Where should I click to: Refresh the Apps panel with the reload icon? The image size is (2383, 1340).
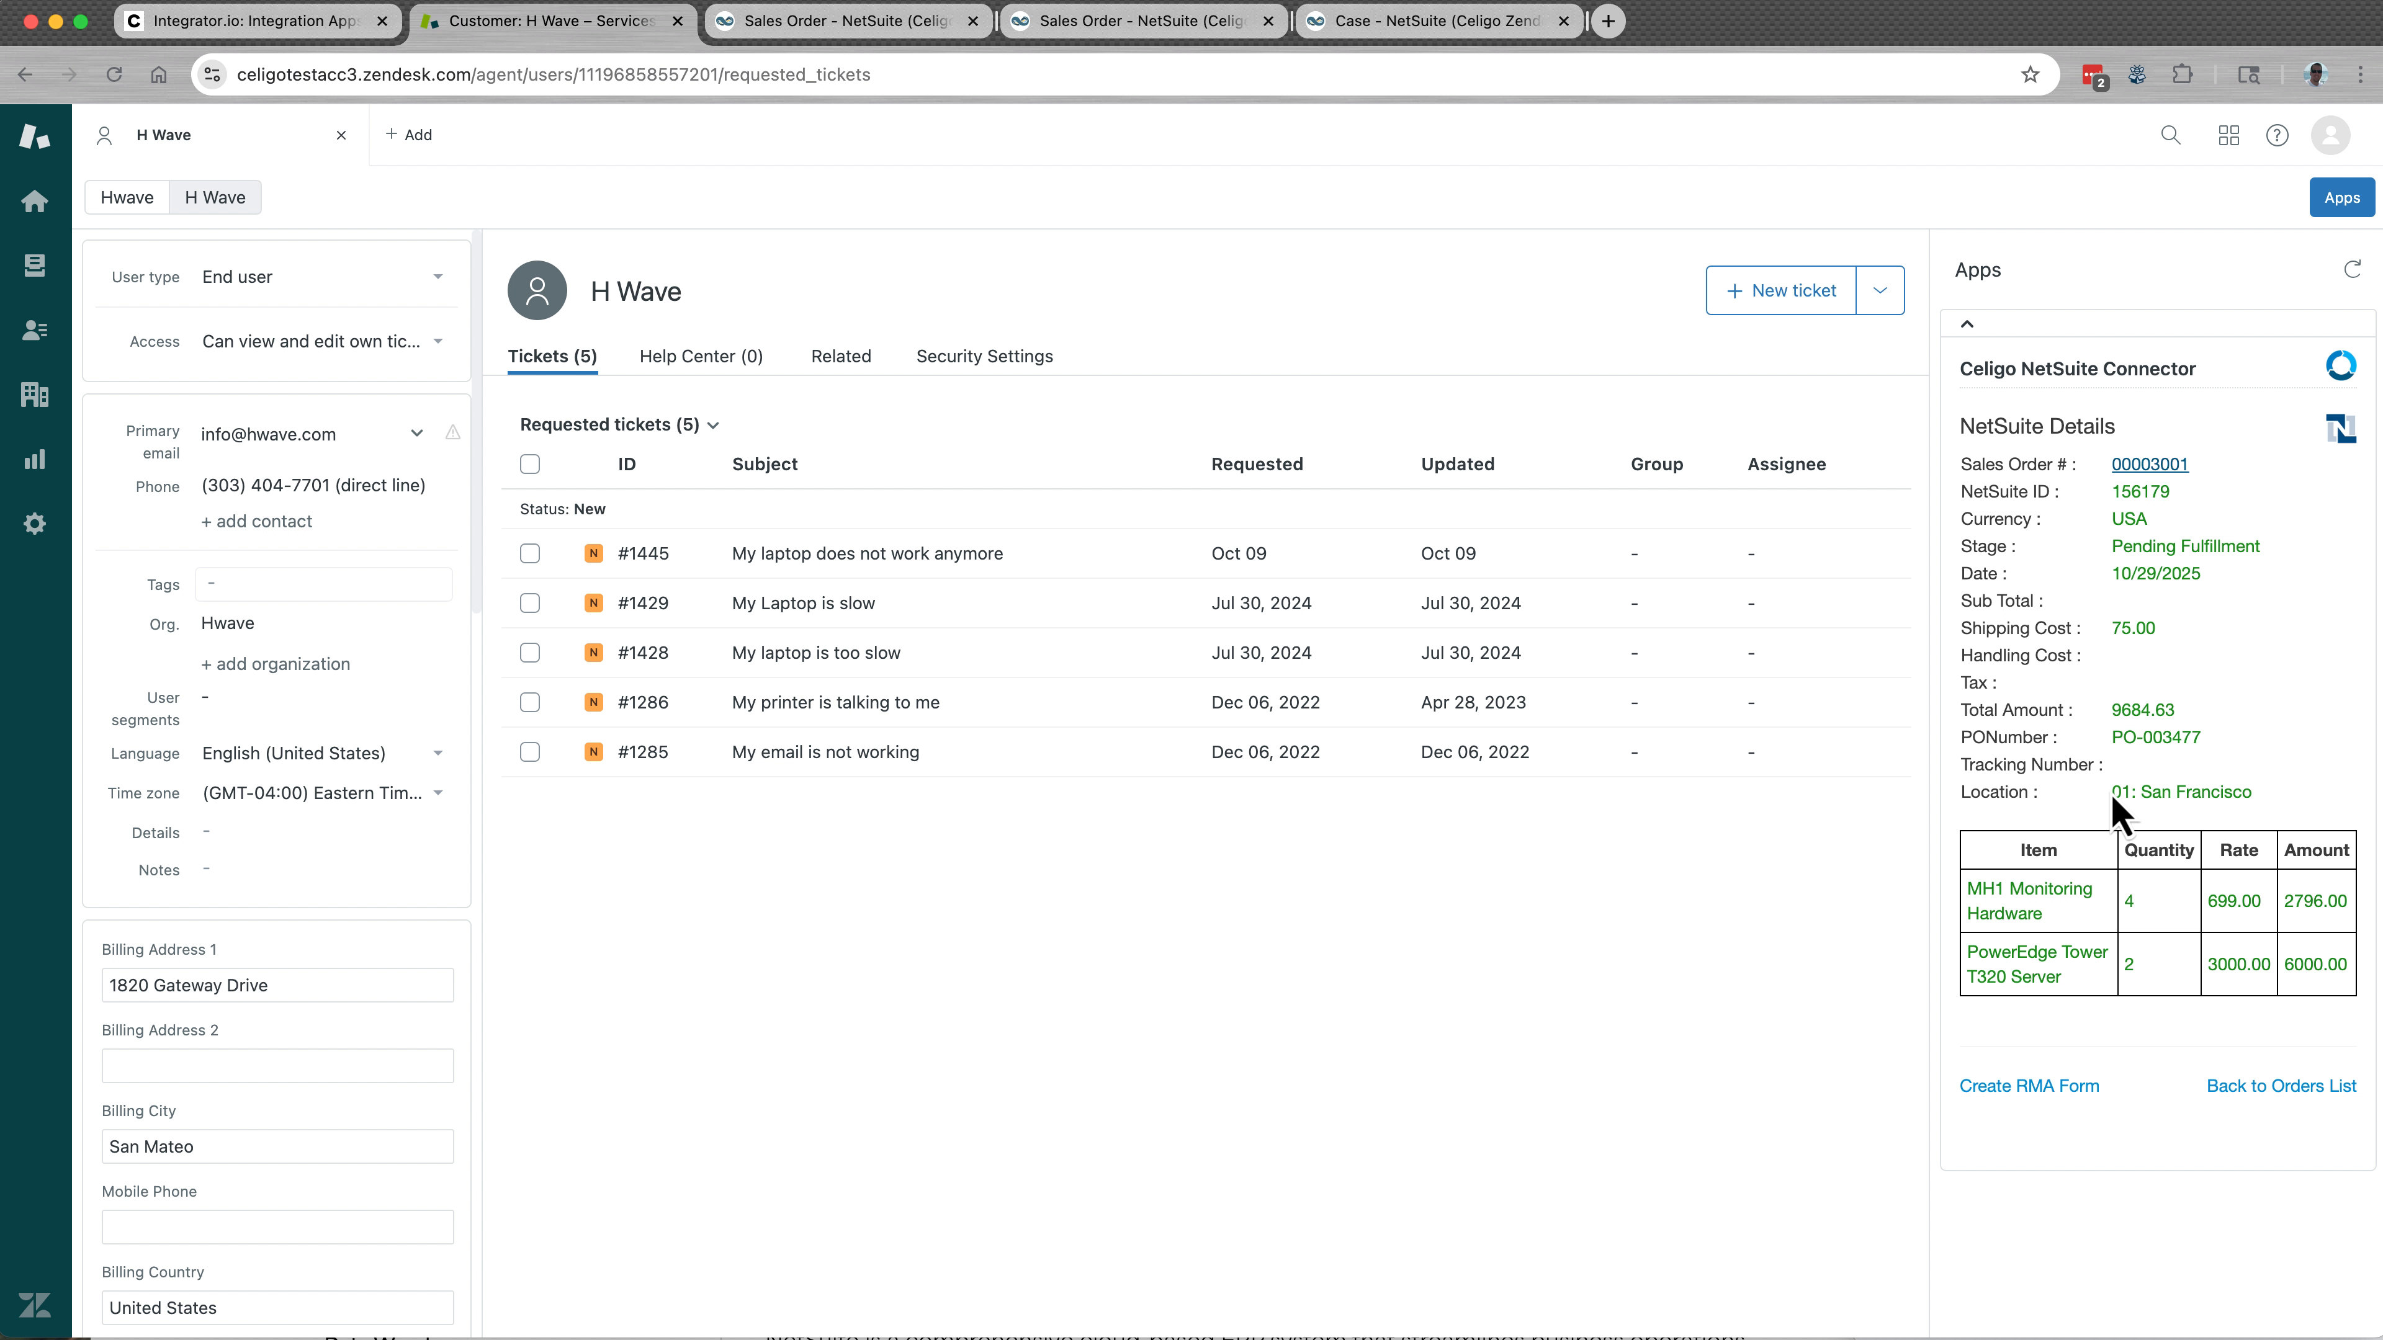coord(2351,269)
